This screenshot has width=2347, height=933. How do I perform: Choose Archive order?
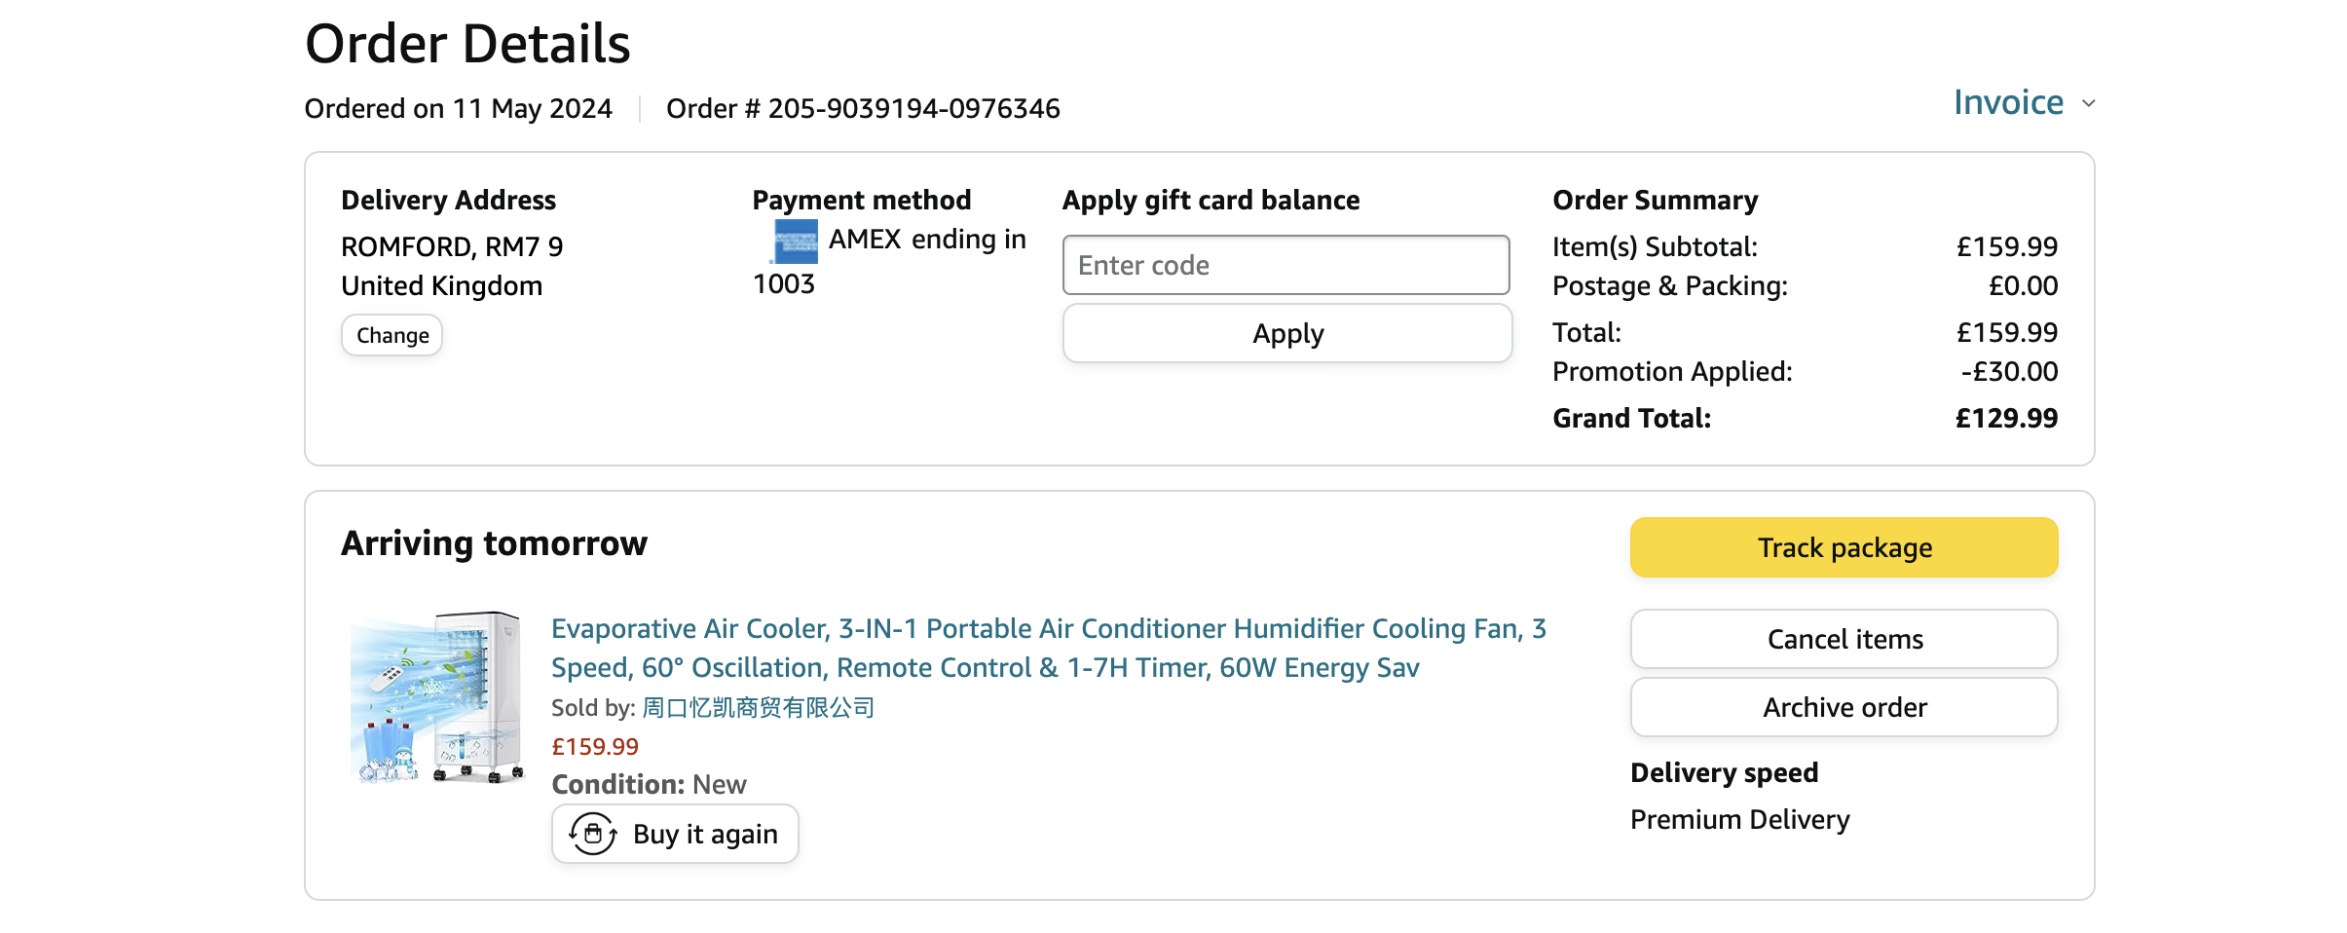1844,707
